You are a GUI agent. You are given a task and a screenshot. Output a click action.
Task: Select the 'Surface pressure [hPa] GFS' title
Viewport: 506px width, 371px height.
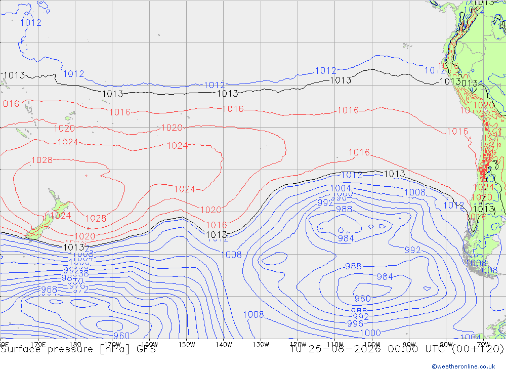(x=78, y=349)
